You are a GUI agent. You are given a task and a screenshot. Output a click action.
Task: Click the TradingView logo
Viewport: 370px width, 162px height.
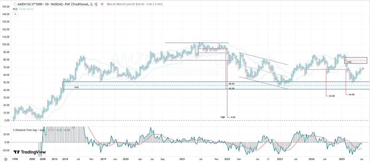(x=30, y=152)
